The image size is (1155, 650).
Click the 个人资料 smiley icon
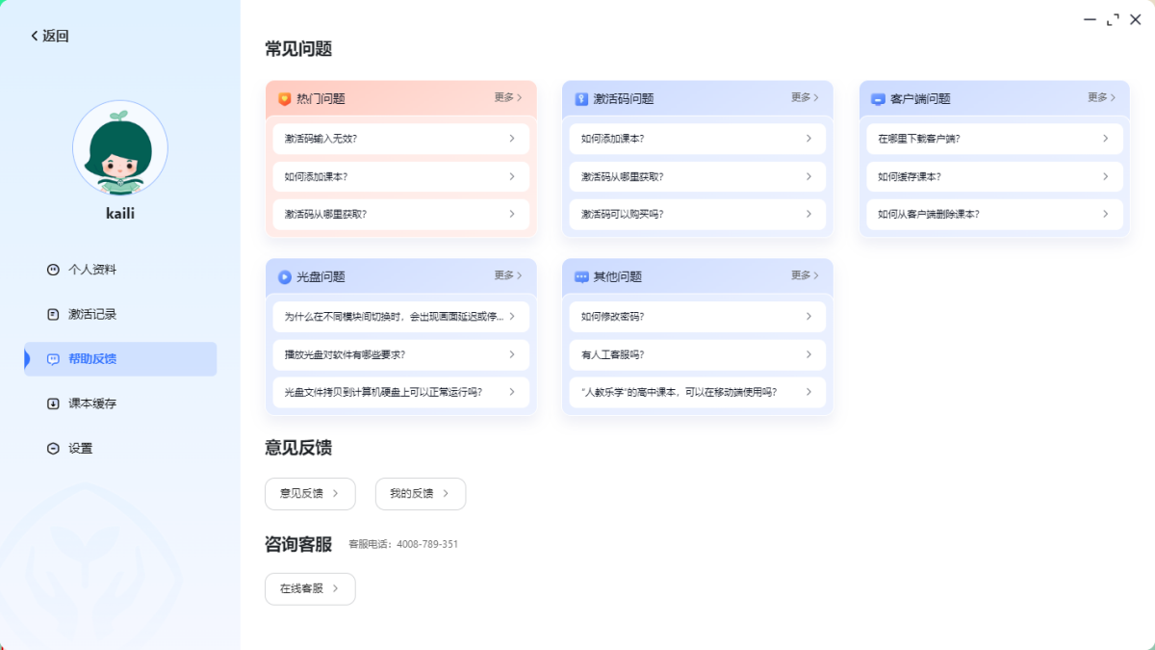click(x=53, y=270)
